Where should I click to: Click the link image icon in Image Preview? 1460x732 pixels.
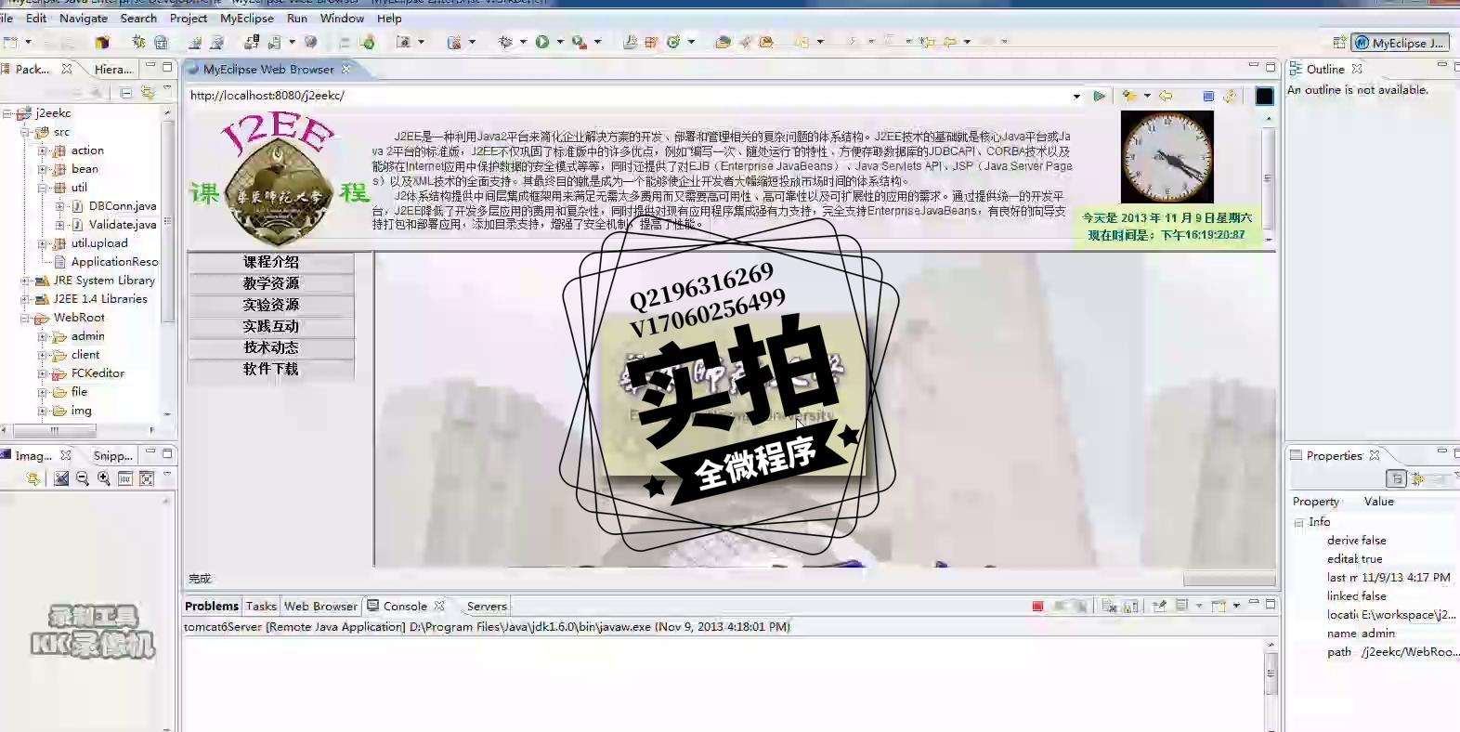point(61,478)
